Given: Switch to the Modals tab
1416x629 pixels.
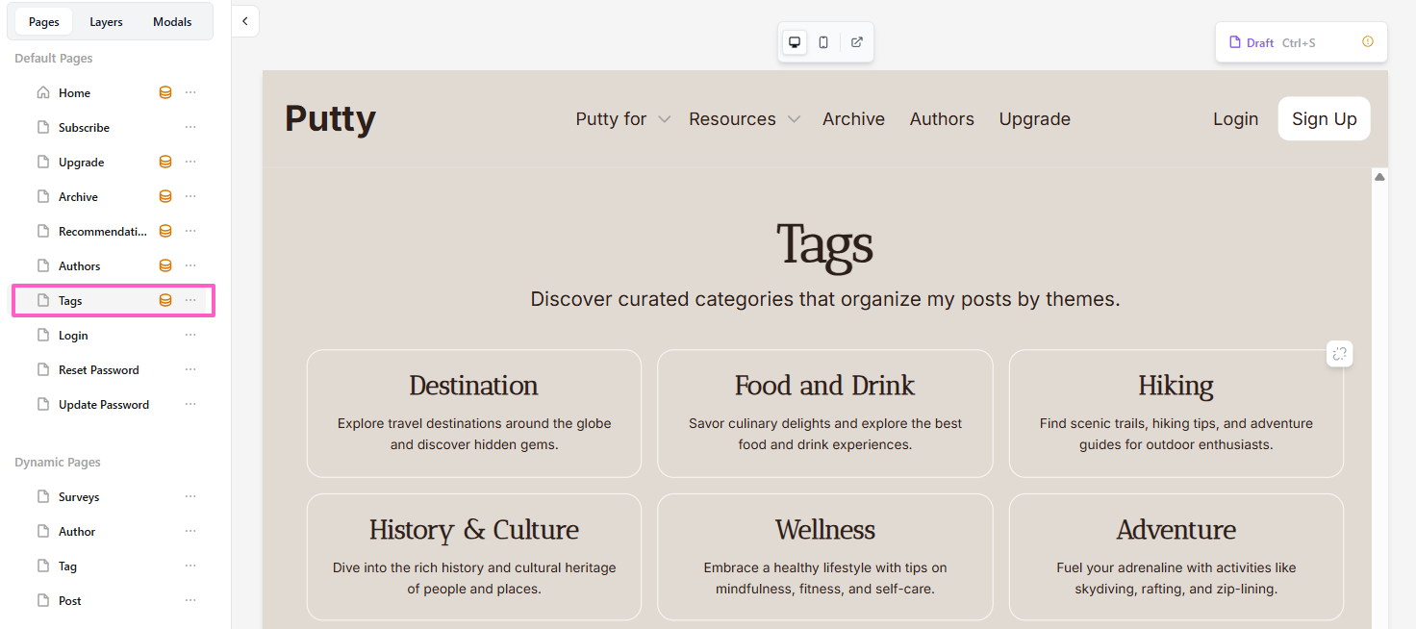Looking at the screenshot, I should point(172,22).
